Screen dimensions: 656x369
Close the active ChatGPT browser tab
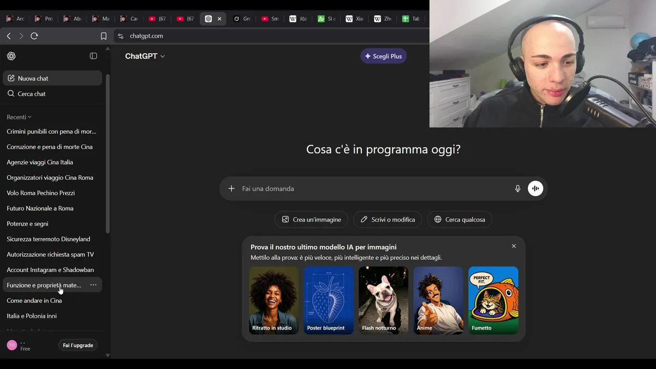pos(219,18)
